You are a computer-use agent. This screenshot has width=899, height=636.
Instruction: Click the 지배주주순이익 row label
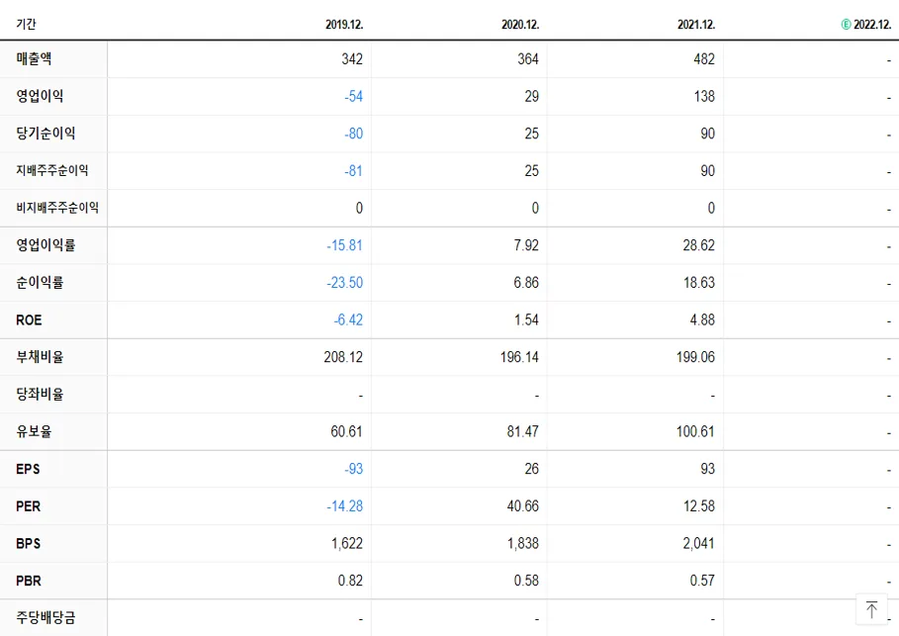pos(52,170)
